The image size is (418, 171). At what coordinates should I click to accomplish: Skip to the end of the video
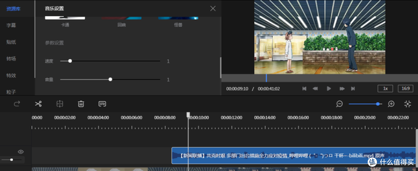[x=353, y=89]
